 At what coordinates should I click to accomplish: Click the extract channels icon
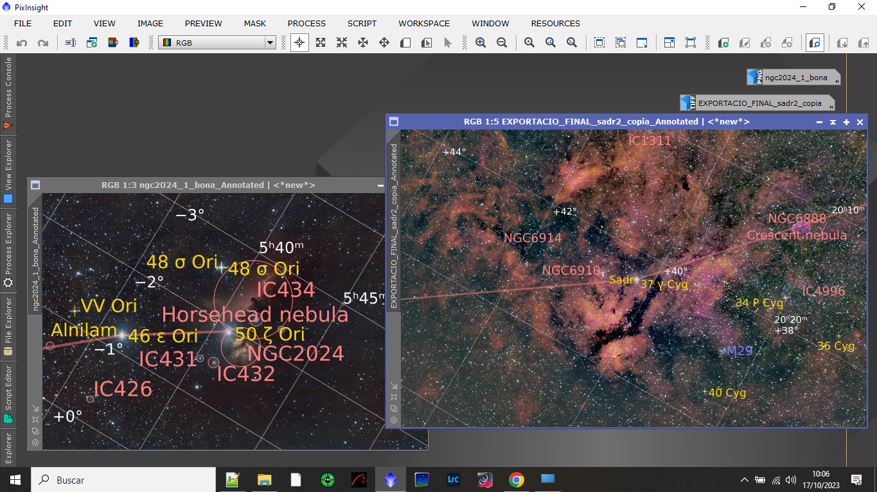click(x=113, y=43)
